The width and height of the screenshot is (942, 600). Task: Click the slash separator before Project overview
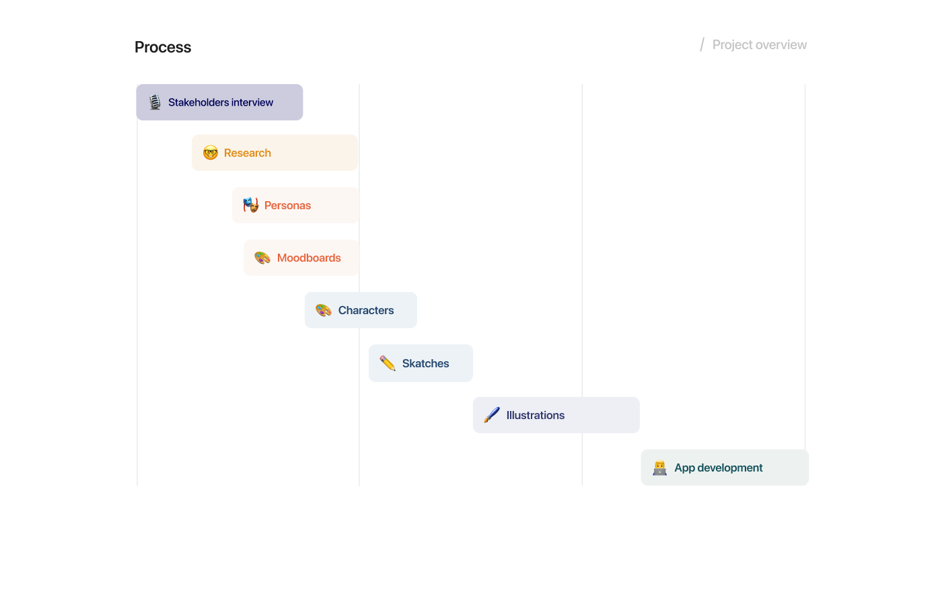pyautogui.click(x=702, y=45)
